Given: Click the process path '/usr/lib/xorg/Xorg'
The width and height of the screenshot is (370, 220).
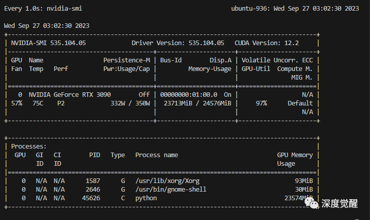Looking at the screenshot, I should (x=167, y=181).
